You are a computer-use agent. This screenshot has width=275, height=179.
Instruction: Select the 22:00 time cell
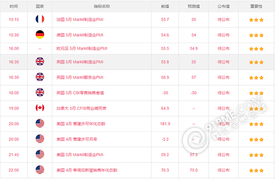[14, 170]
